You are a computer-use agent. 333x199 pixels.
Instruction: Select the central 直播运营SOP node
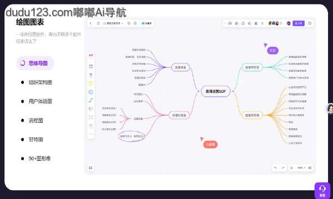pyautogui.click(x=215, y=91)
